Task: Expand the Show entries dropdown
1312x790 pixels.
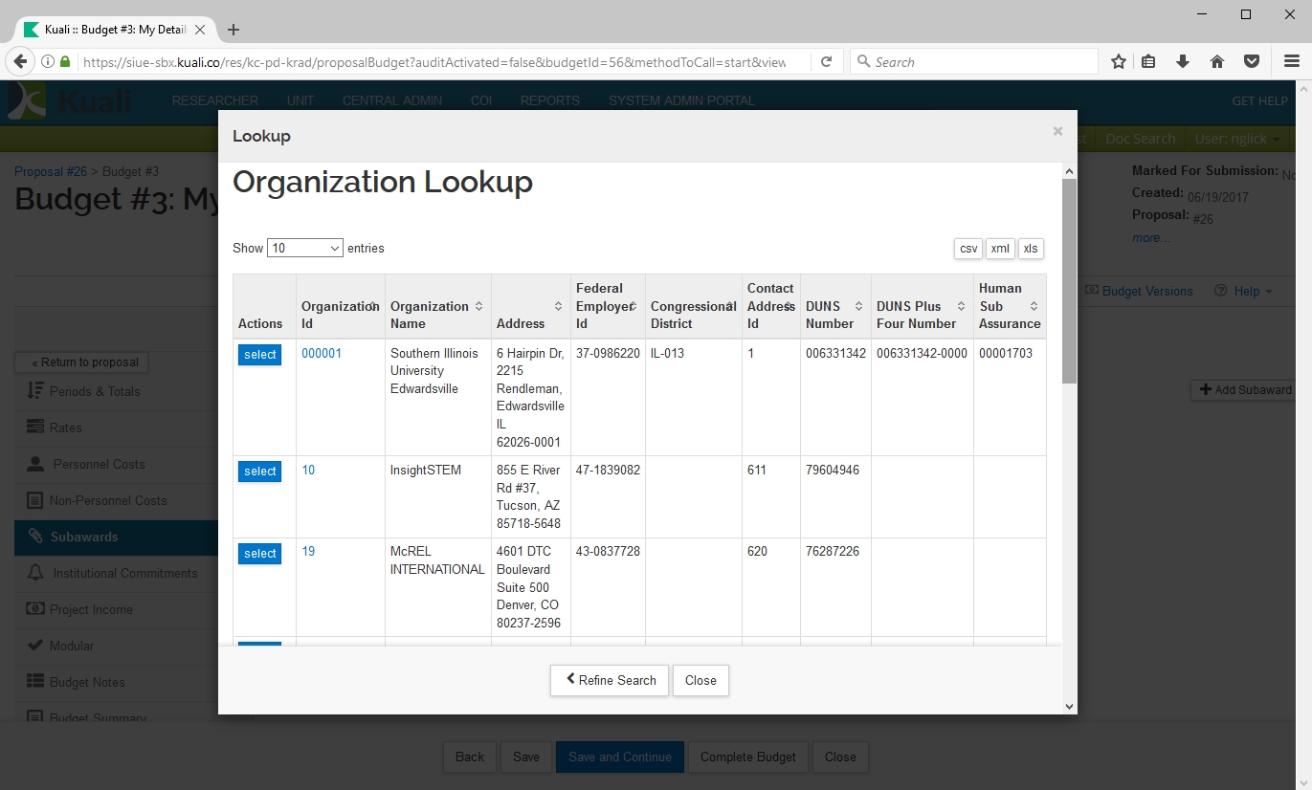Action: coord(304,249)
